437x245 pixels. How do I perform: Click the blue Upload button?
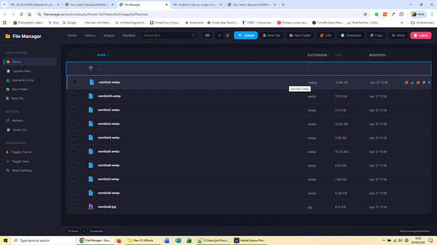tap(246, 35)
